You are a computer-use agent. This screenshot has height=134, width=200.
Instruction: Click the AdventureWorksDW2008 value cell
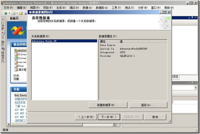(134, 49)
